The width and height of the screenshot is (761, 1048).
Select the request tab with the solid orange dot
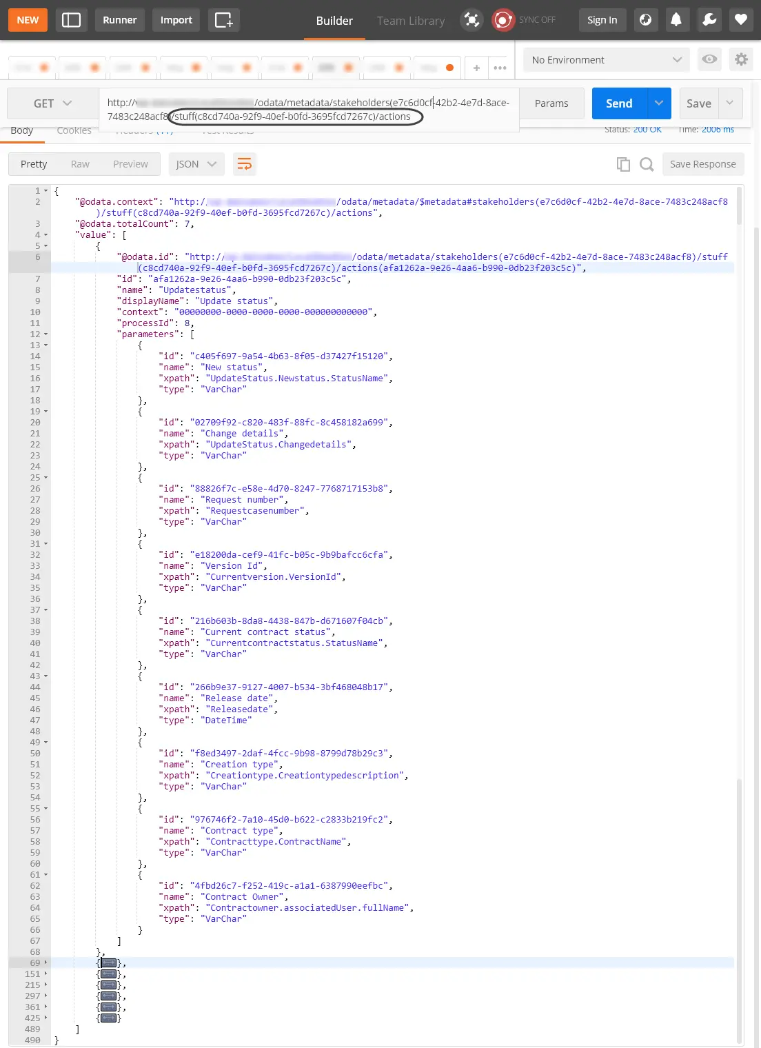point(437,68)
